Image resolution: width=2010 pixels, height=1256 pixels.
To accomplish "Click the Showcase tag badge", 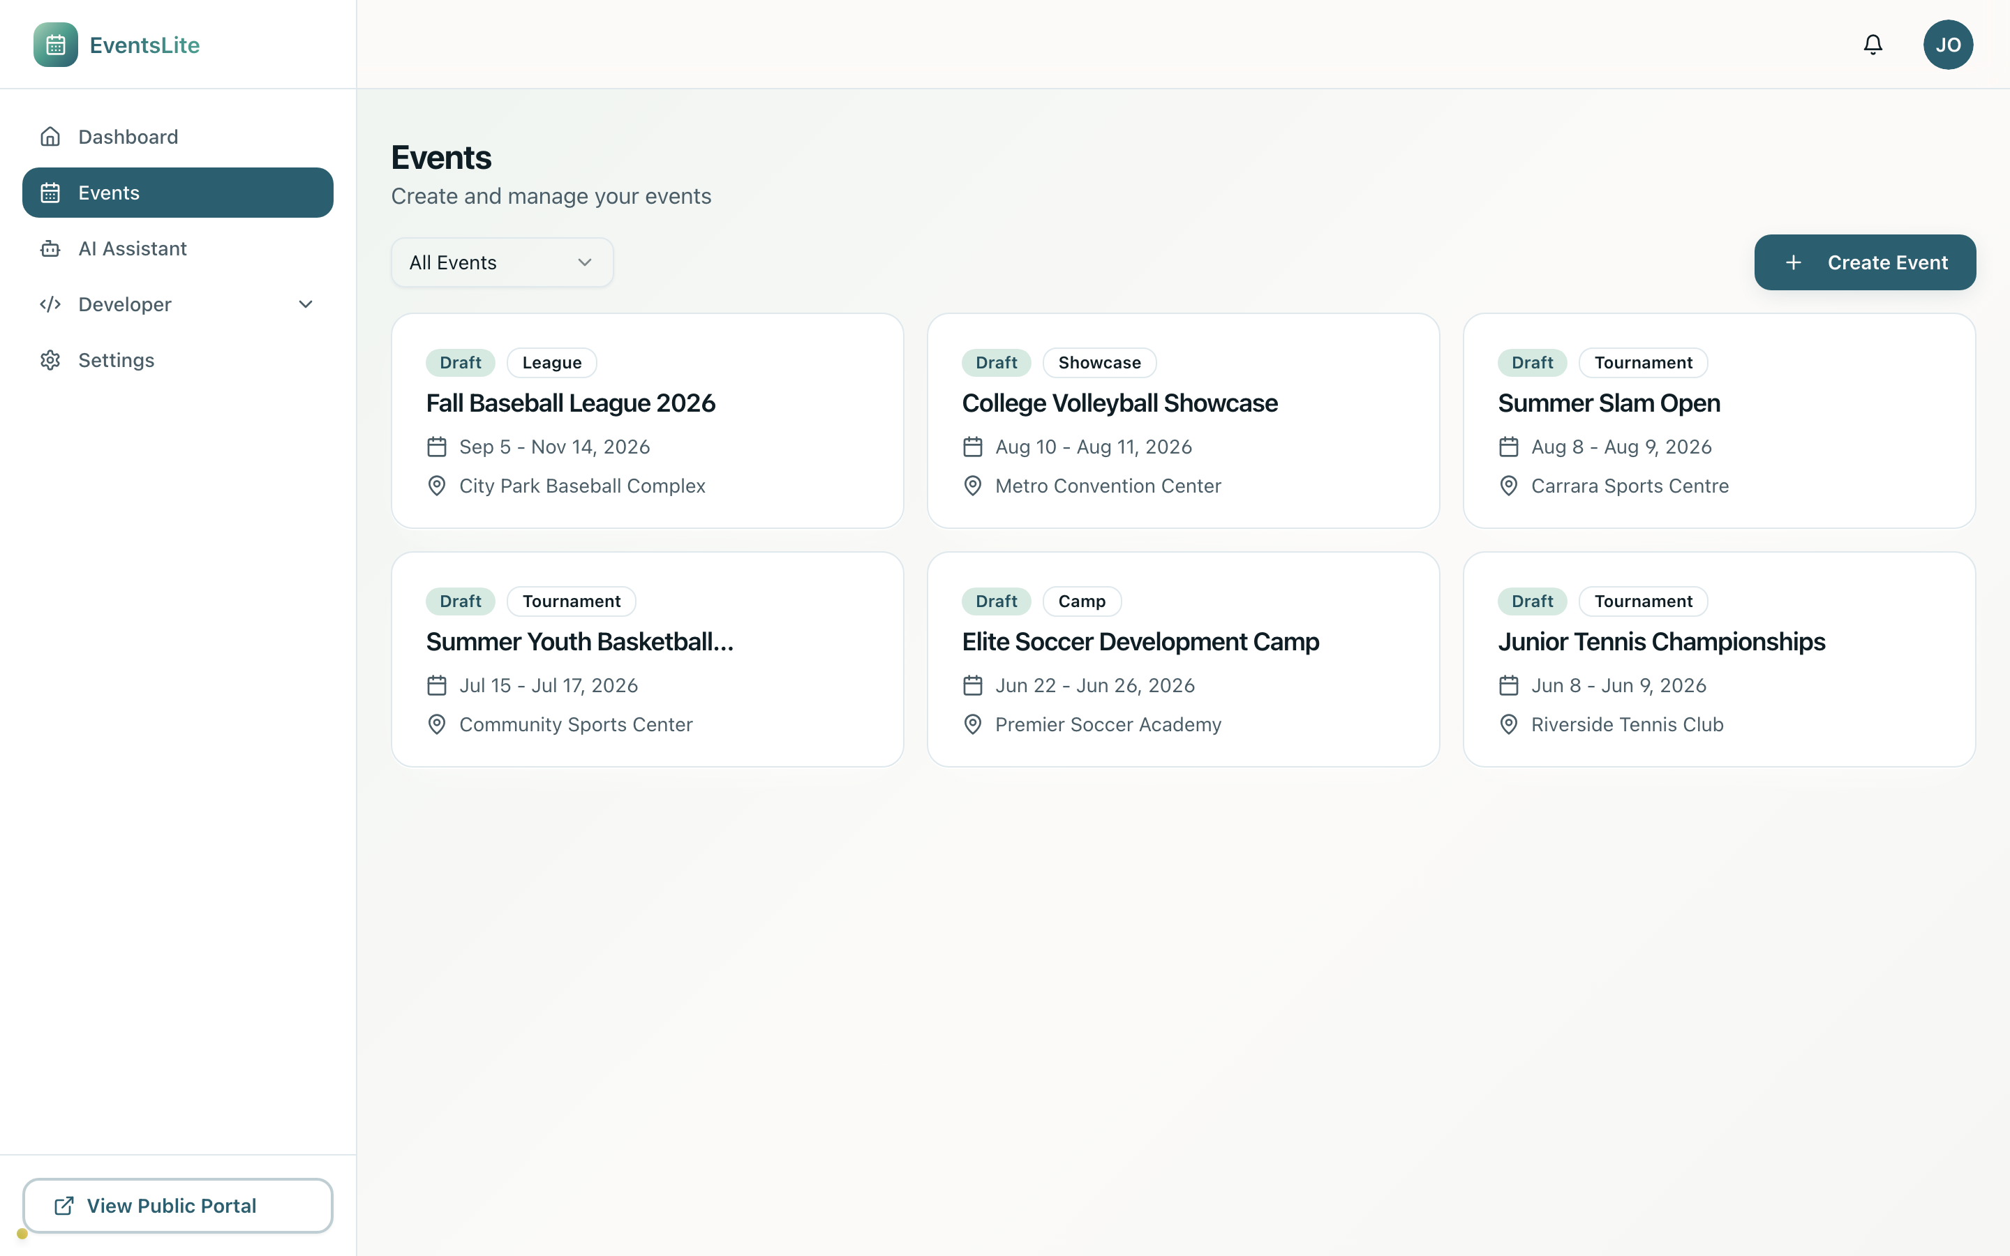I will coord(1099,362).
